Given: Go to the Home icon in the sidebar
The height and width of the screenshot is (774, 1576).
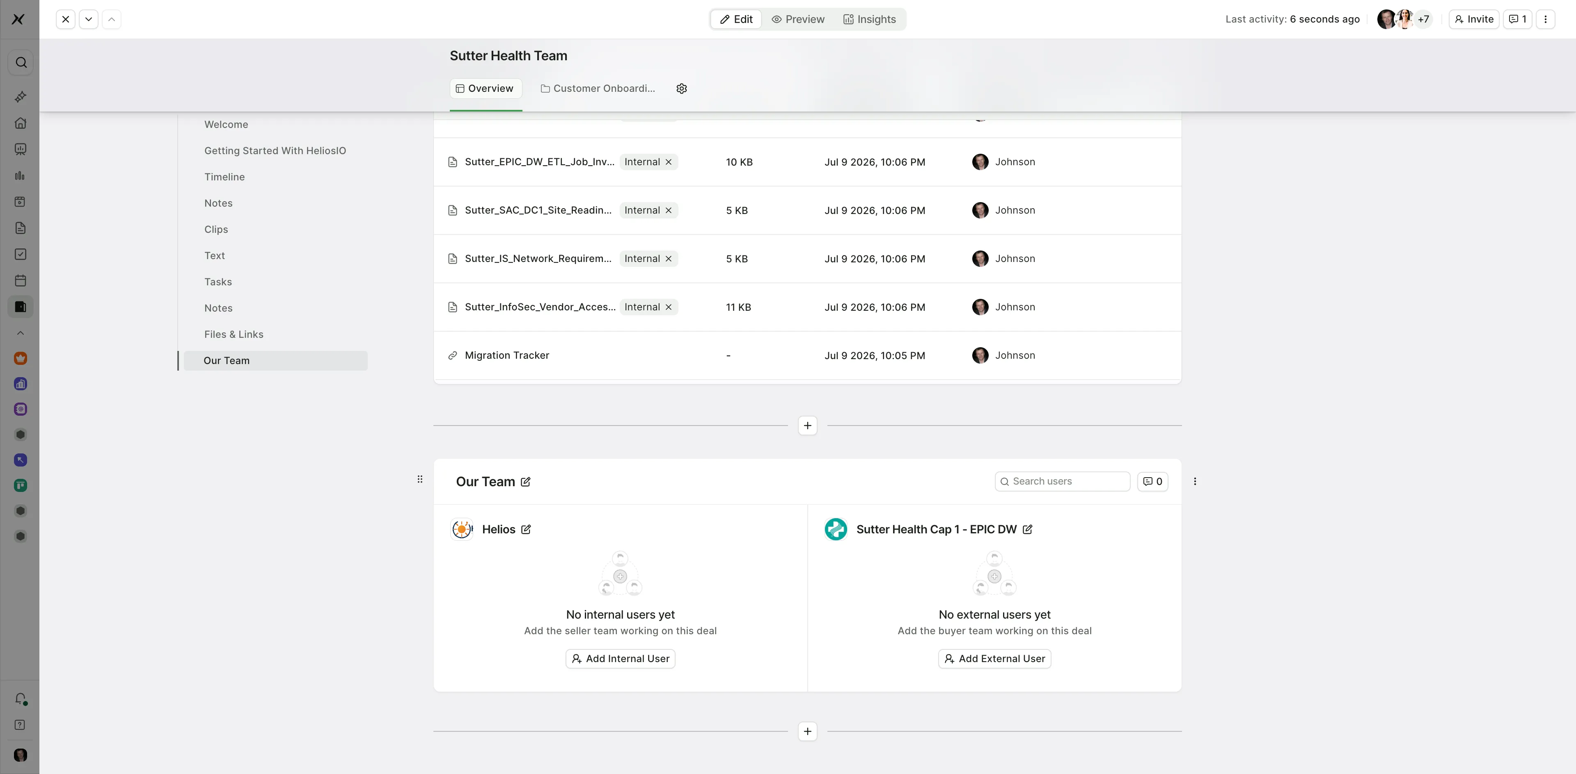Looking at the screenshot, I should coord(21,123).
